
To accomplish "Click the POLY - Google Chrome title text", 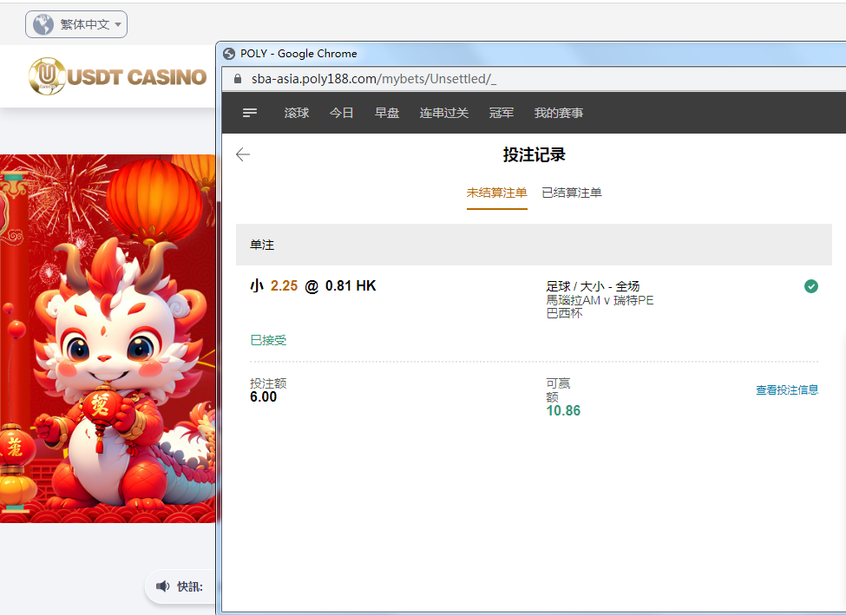I will coord(298,54).
